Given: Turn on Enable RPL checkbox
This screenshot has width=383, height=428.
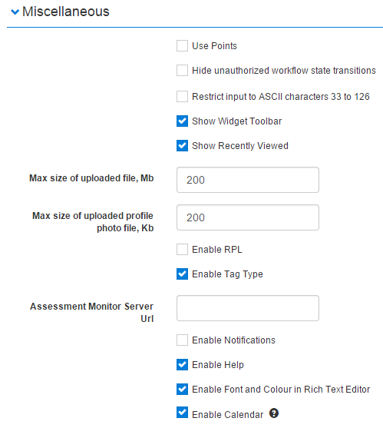Looking at the screenshot, I should point(182,249).
